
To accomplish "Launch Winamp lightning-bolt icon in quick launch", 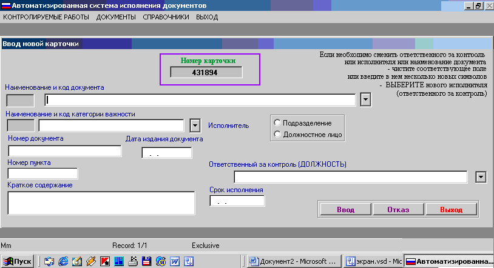I will pos(91,261).
